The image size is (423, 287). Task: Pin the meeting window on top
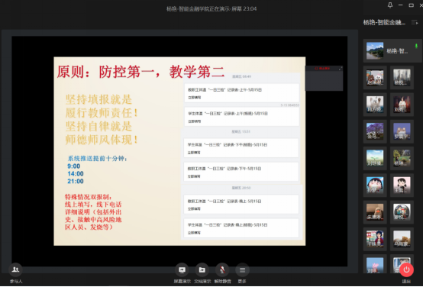point(390,5)
